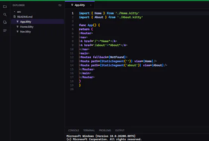The image size is (209, 141).
Task: Switch to the OUTPUT panel tab
Action: (120, 130)
